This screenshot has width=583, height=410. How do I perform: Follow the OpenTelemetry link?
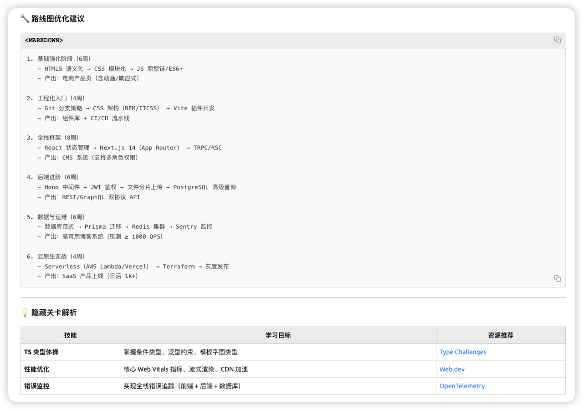pyautogui.click(x=462, y=386)
